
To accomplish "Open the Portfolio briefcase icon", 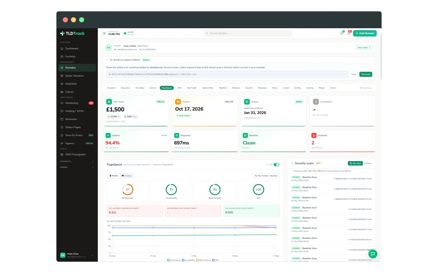I will coord(62,57).
